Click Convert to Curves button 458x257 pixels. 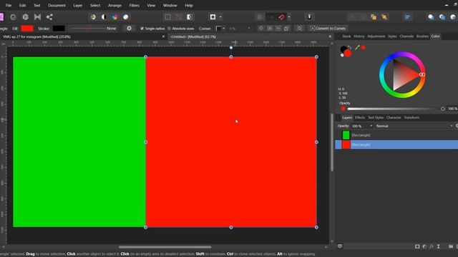328,29
